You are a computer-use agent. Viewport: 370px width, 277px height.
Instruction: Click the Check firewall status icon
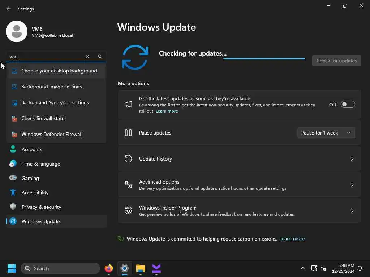point(14,118)
